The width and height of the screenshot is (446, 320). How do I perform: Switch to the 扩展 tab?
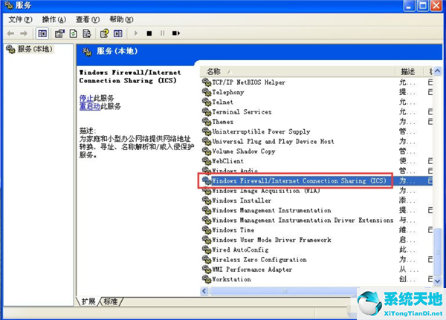(x=88, y=301)
